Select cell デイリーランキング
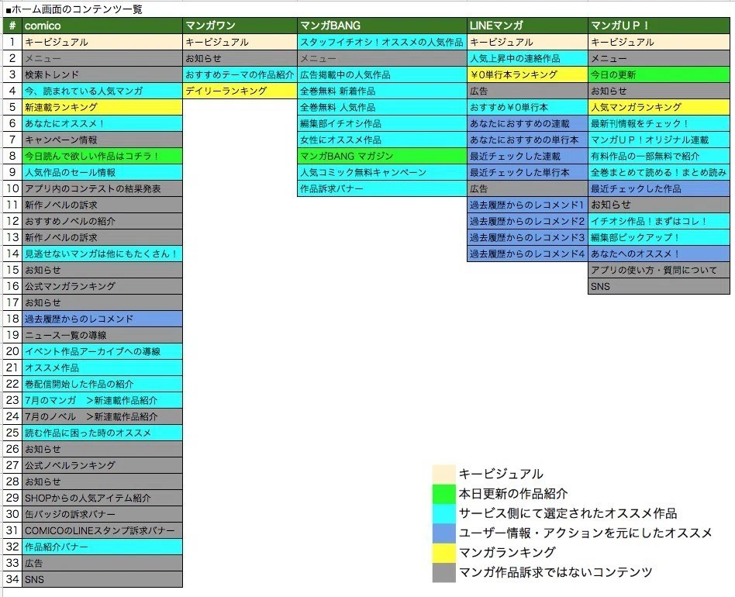This screenshot has width=735, height=597. tap(240, 91)
